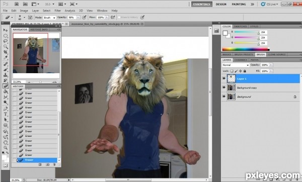Select the Zoom tool in toolbox

6,148
